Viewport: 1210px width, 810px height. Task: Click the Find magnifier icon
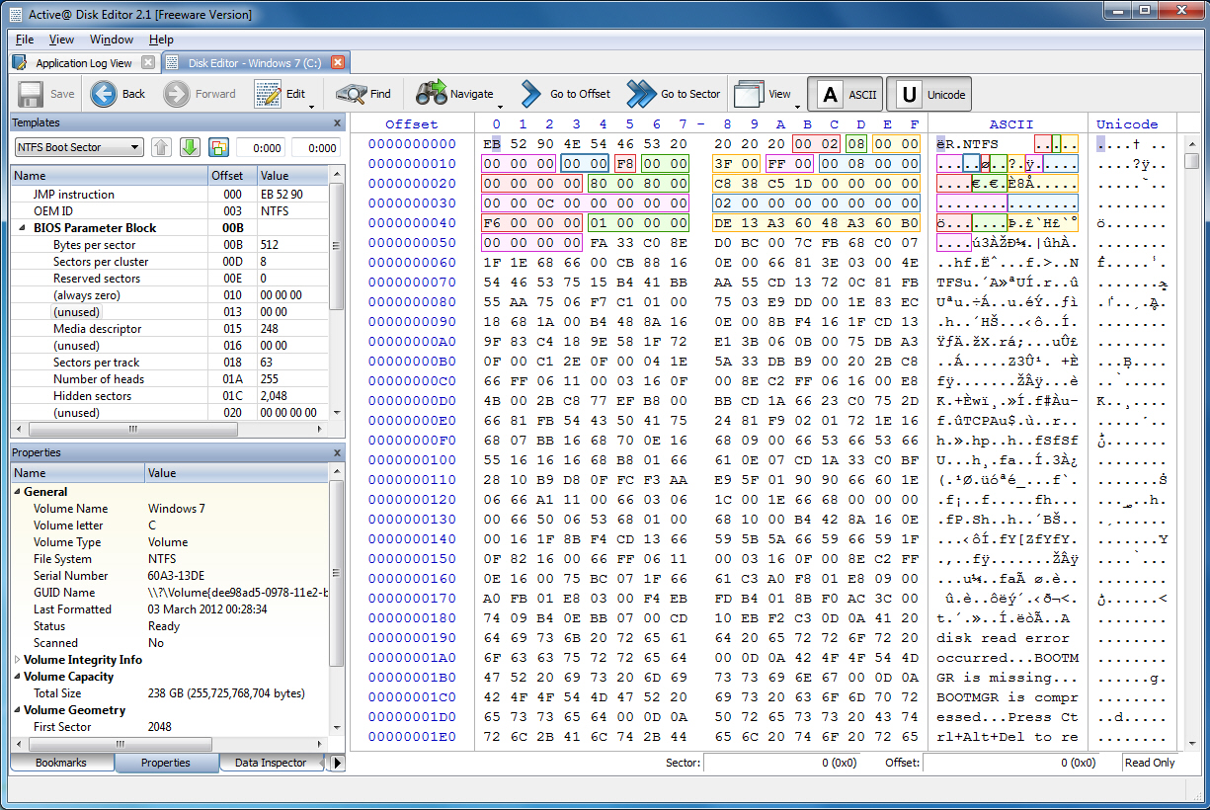pos(351,94)
